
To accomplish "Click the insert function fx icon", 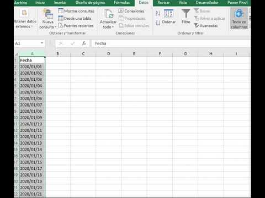I will 84,43.
